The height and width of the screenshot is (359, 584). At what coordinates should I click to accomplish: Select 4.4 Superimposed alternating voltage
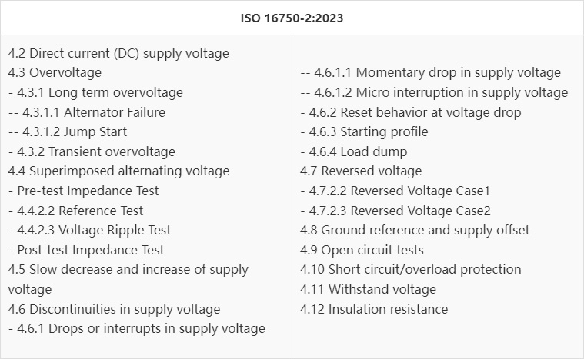click(x=118, y=171)
